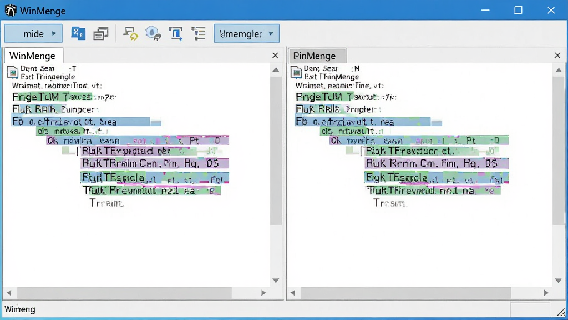Viewport: 568px width, 320px height.
Task: Click the 'Wrimet' line in right pane
Action: pyautogui.click(x=339, y=86)
